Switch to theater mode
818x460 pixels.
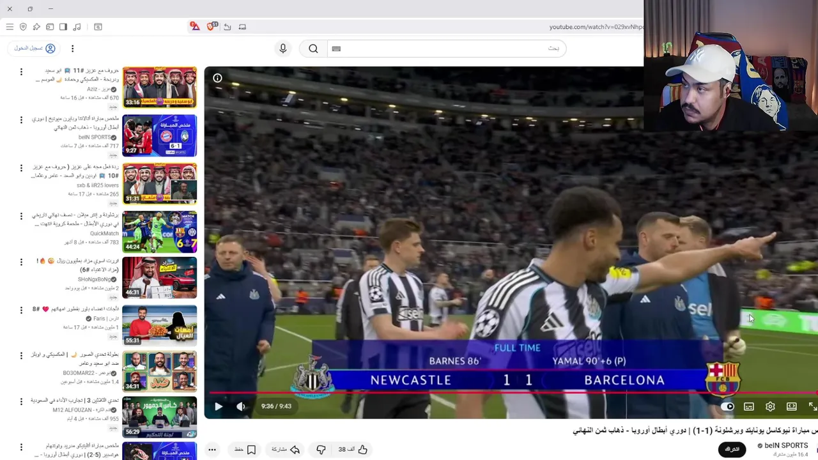pyautogui.click(x=792, y=406)
